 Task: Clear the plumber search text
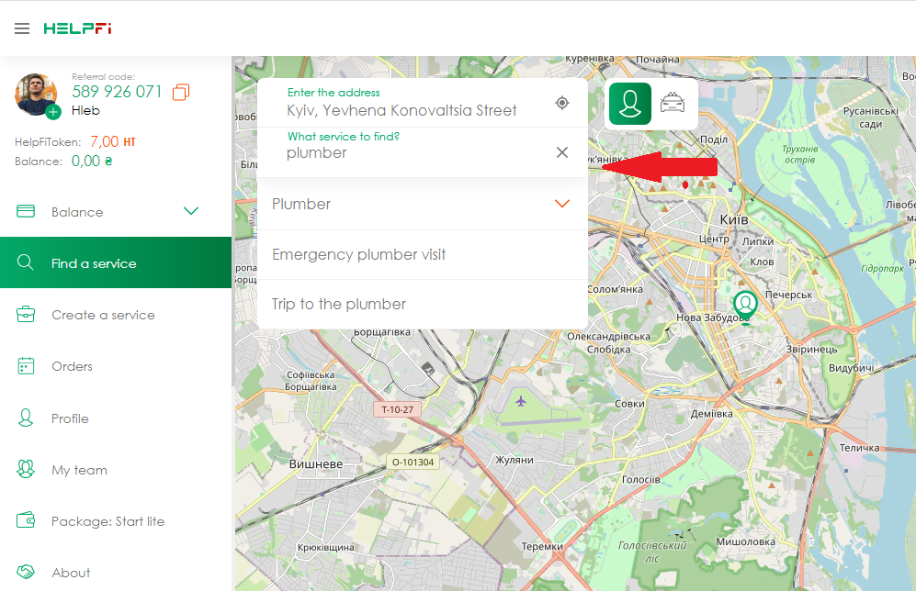[562, 152]
